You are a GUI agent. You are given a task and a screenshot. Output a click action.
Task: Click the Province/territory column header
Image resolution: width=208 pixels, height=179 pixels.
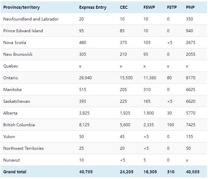click(22, 7)
